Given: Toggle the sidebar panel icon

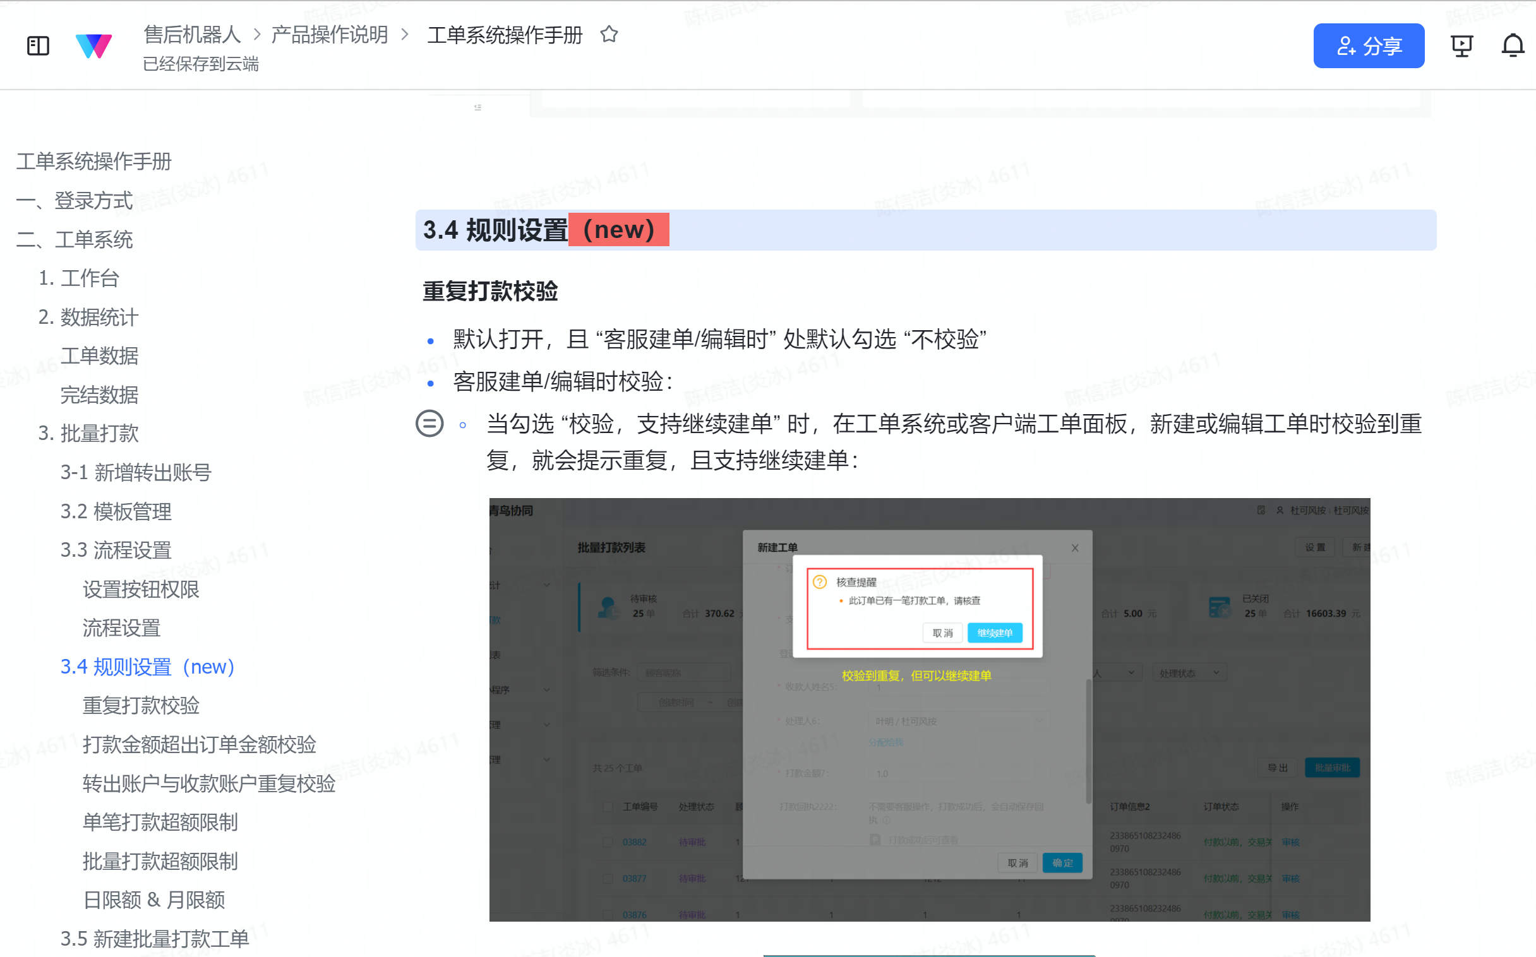Looking at the screenshot, I should [x=38, y=45].
